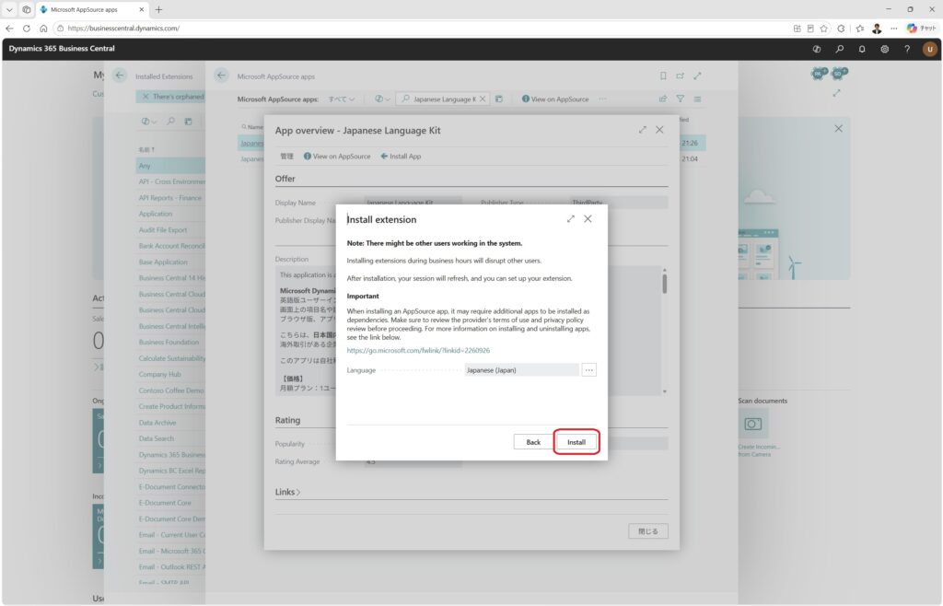
Task: Open the すべて view dropdown
Action: click(341, 99)
